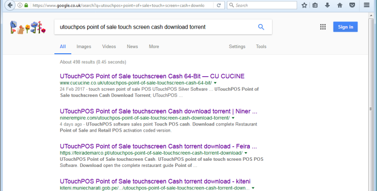Open Google search Settings menu
377x191 pixels.
pos(237,47)
